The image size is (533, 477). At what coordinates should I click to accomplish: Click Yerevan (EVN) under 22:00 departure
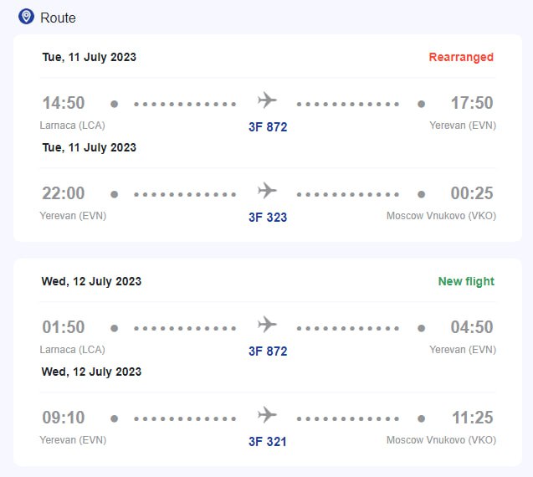[x=73, y=216]
